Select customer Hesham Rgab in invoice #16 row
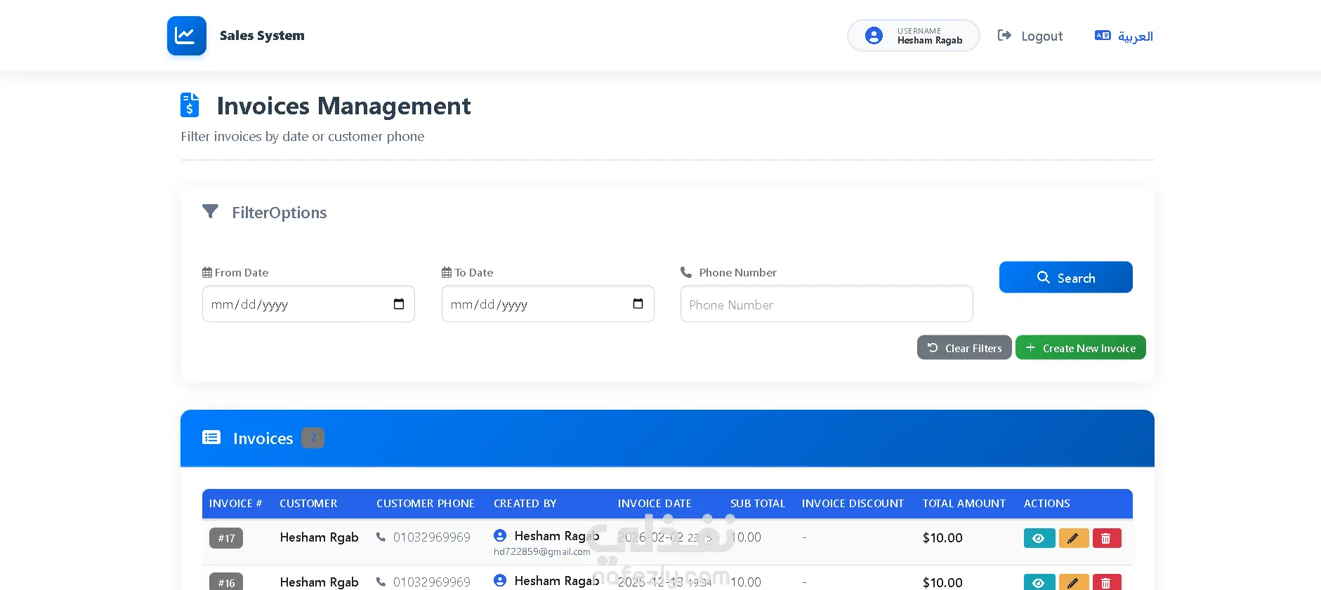1321x590 pixels. (320, 582)
